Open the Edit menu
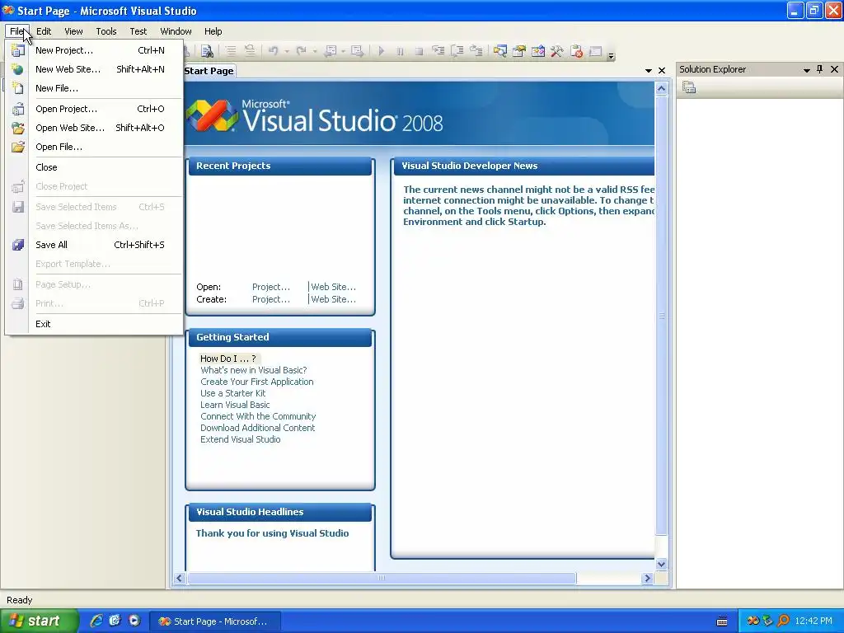 point(44,31)
